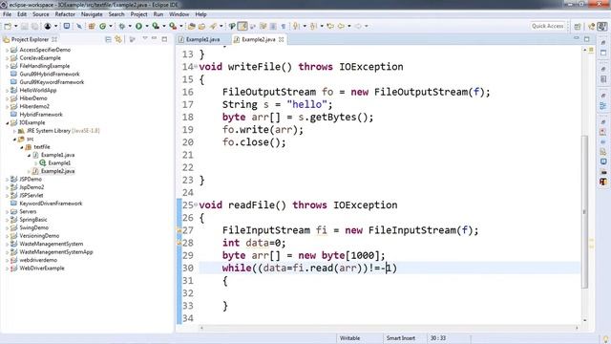Click the External Tools run icon
The image size is (611, 344).
(x=173, y=26)
